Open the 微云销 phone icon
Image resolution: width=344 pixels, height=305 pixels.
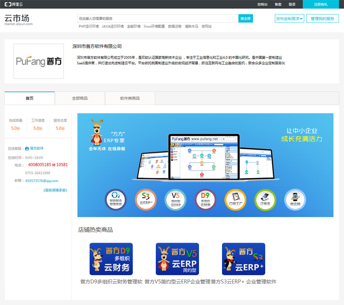tap(295, 200)
